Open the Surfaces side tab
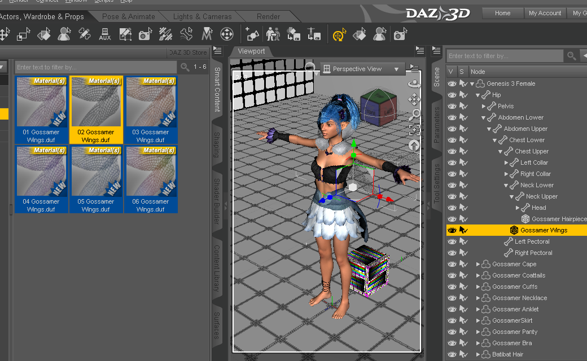587x361 pixels. (x=217, y=325)
